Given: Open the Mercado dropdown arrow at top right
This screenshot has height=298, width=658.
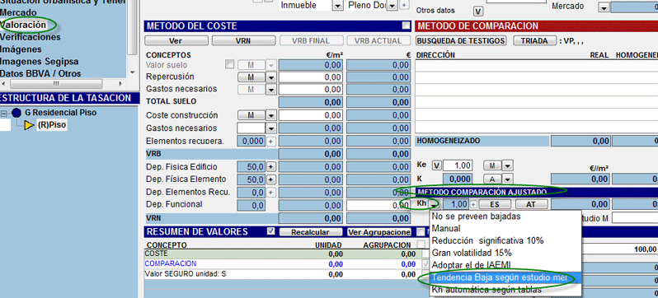Looking at the screenshot, I should [604, 8].
